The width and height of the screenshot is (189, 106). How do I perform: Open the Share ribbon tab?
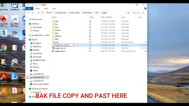[x=46, y=9]
